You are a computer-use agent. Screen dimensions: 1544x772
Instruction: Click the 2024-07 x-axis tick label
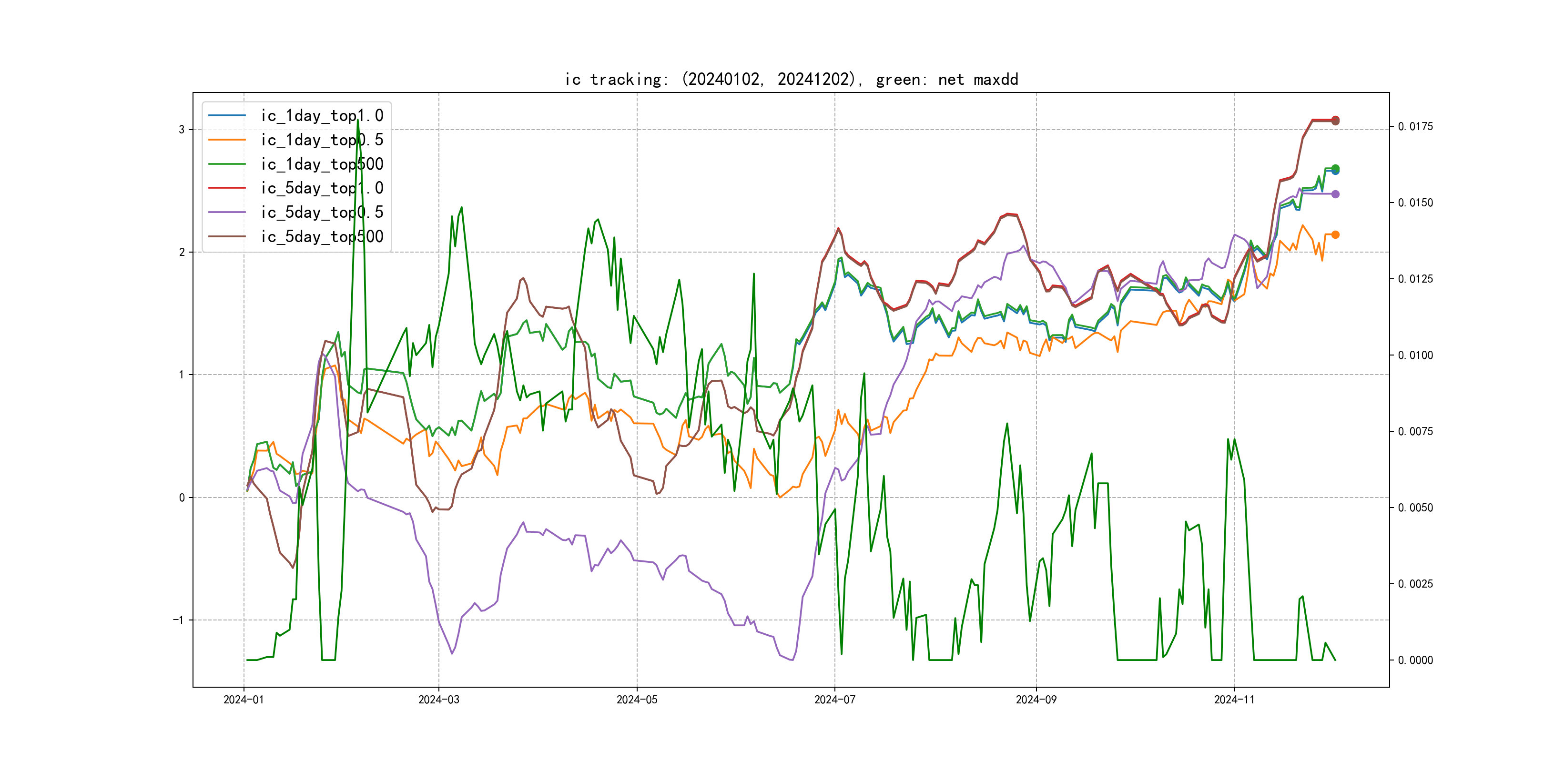(834, 700)
